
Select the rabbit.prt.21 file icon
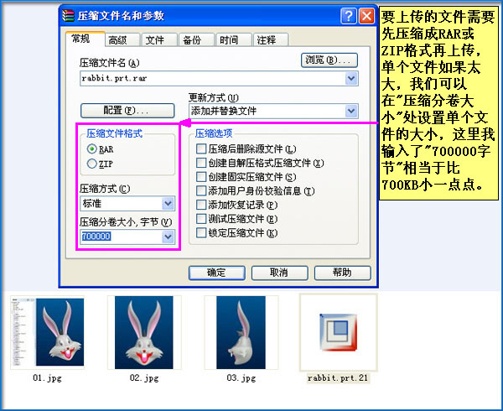338,332
